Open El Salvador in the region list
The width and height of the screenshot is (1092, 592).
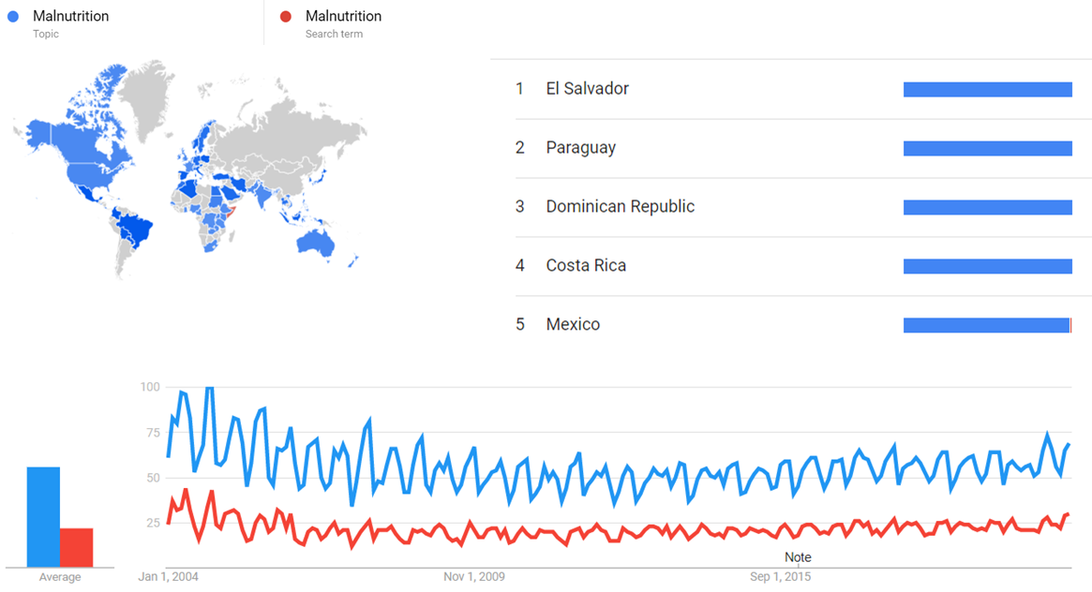click(587, 89)
